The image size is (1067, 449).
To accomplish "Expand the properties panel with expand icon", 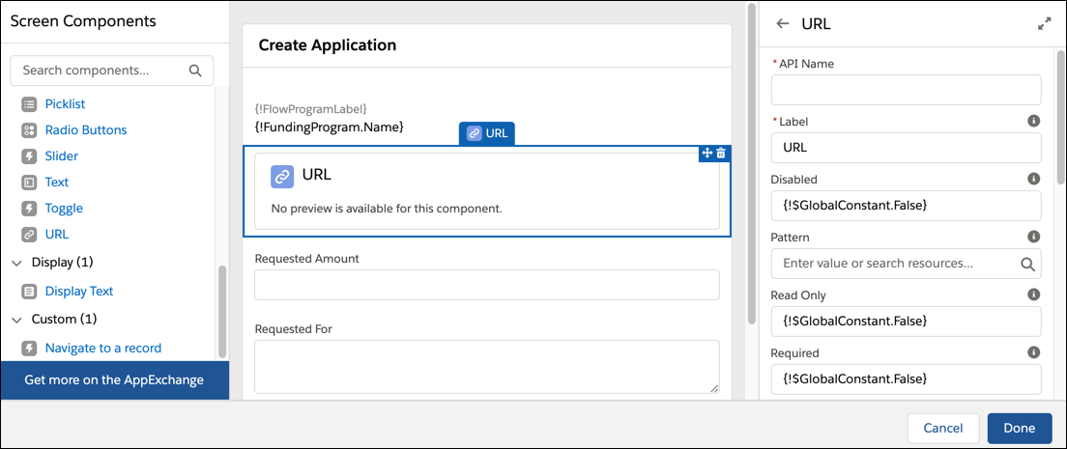I will (1044, 24).
